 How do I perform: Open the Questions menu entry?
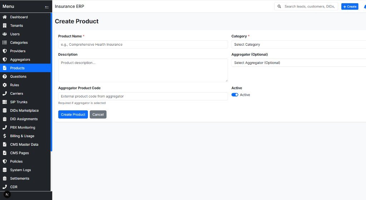click(25, 76)
